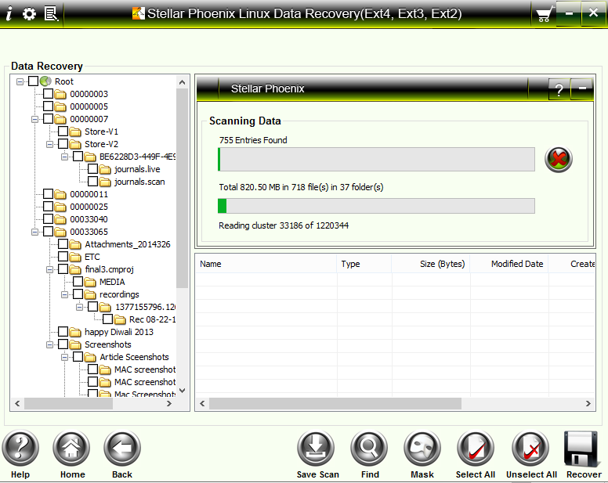Sort by Modified Date column
608x483 pixels.
pyautogui.click(x=509, y=264)
